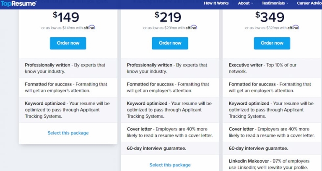Expand the Testimonials dropdown arrow
Image resolution: width=322 pixels, height=171 pixels.
[288, 3]
